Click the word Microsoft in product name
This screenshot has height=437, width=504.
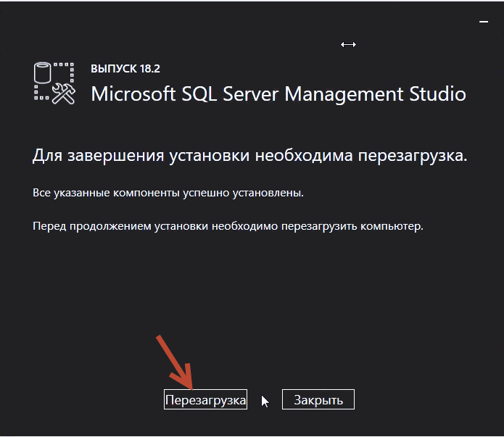[x=133, y=93]
